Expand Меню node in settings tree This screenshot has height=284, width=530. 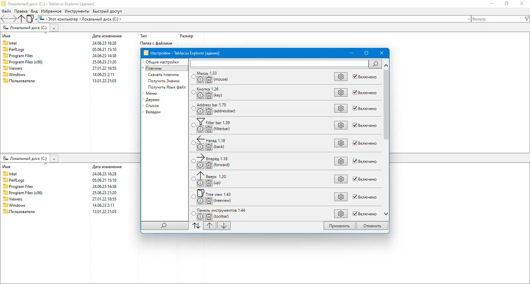point(143,93)
